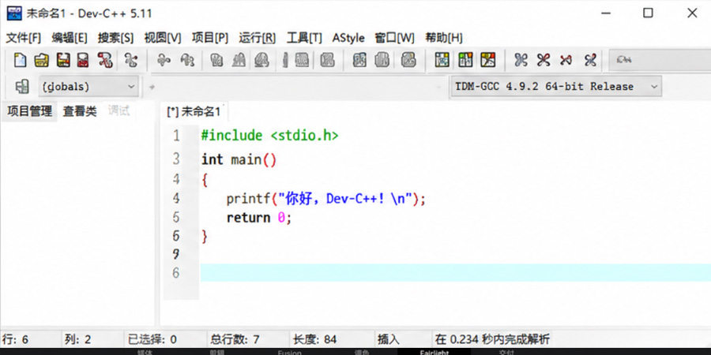Create a new source file from toolbar
The height and width of the screenshot is (355, 711).
[x=20, y=60]
